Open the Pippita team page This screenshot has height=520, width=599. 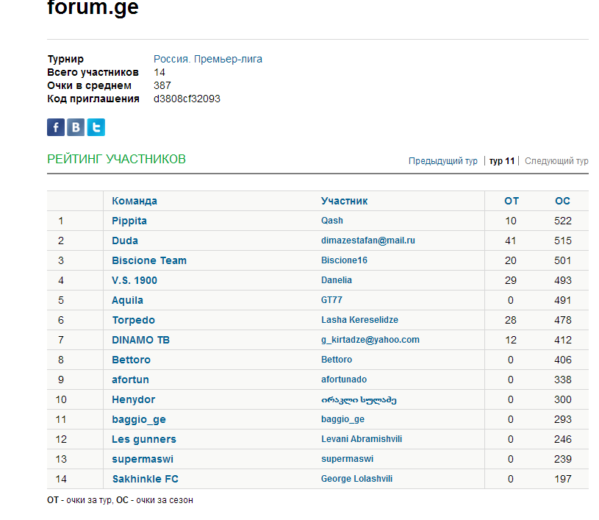pos(129,221)
